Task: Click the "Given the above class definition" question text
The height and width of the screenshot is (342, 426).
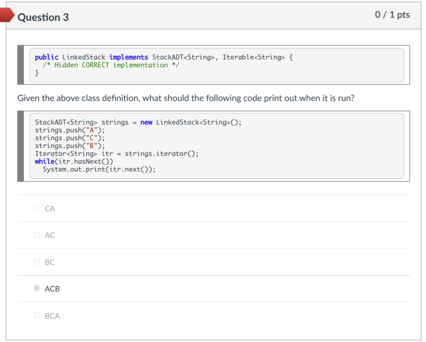Action: tap(186, 98)
